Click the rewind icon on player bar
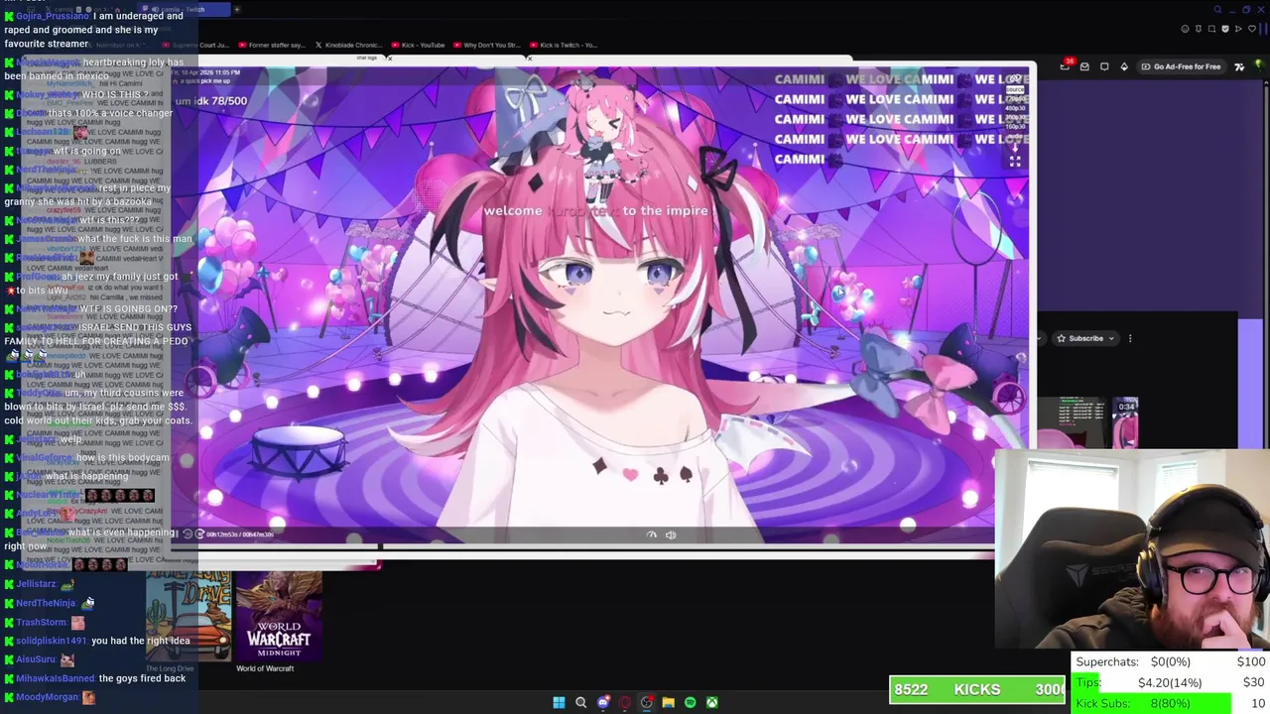The image size is (1270, 714). [x=188, y=534]
